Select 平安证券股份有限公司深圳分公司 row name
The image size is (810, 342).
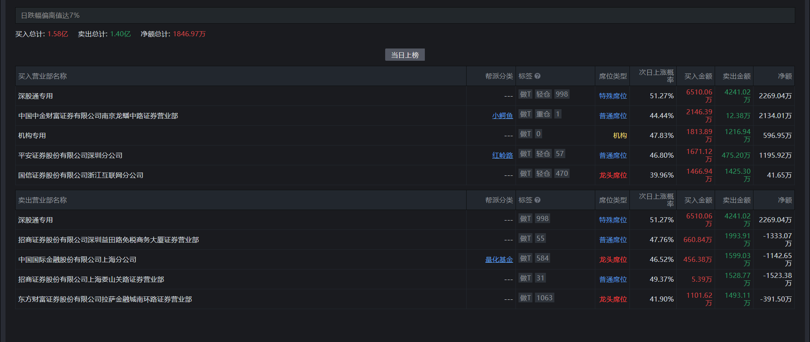click(70, 155)
